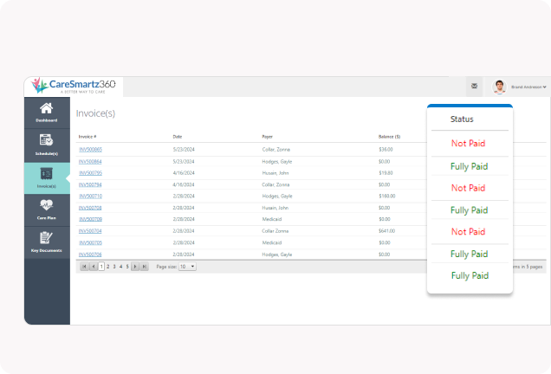Click the 4/16/2024 date for INV500795

point(184,173)
